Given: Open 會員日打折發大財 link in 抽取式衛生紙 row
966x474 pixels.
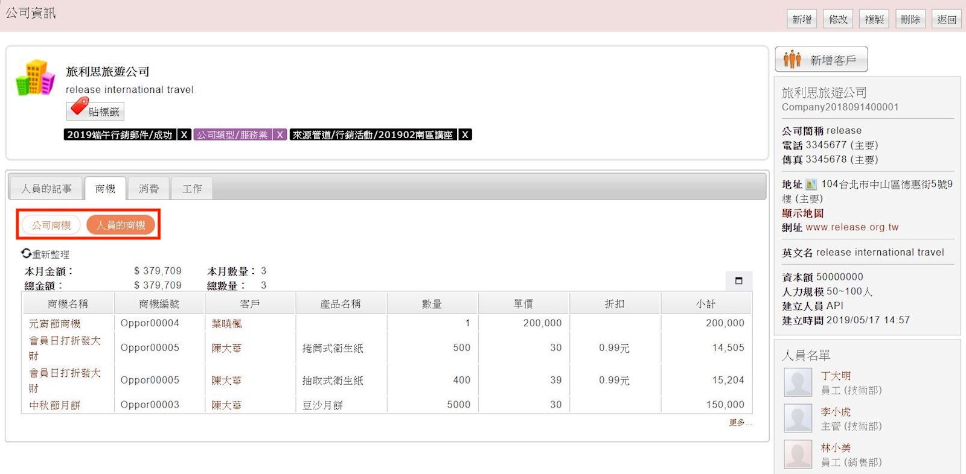Looking at the screenshot, I should [x=65, y=381].
